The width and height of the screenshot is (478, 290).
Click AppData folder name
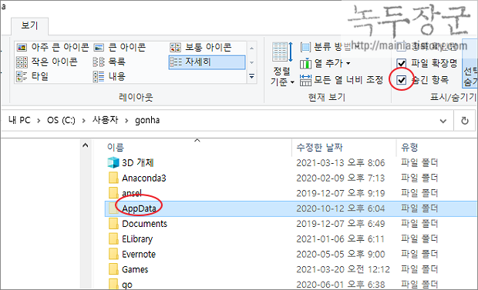click(x=139, y=208)
